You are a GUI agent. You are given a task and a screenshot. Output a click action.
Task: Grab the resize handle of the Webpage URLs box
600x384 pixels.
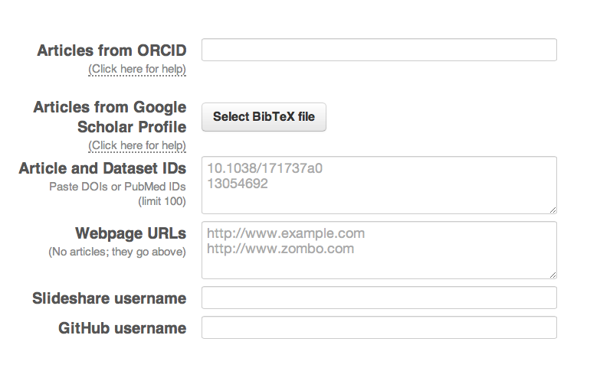(x=552, y=274)
